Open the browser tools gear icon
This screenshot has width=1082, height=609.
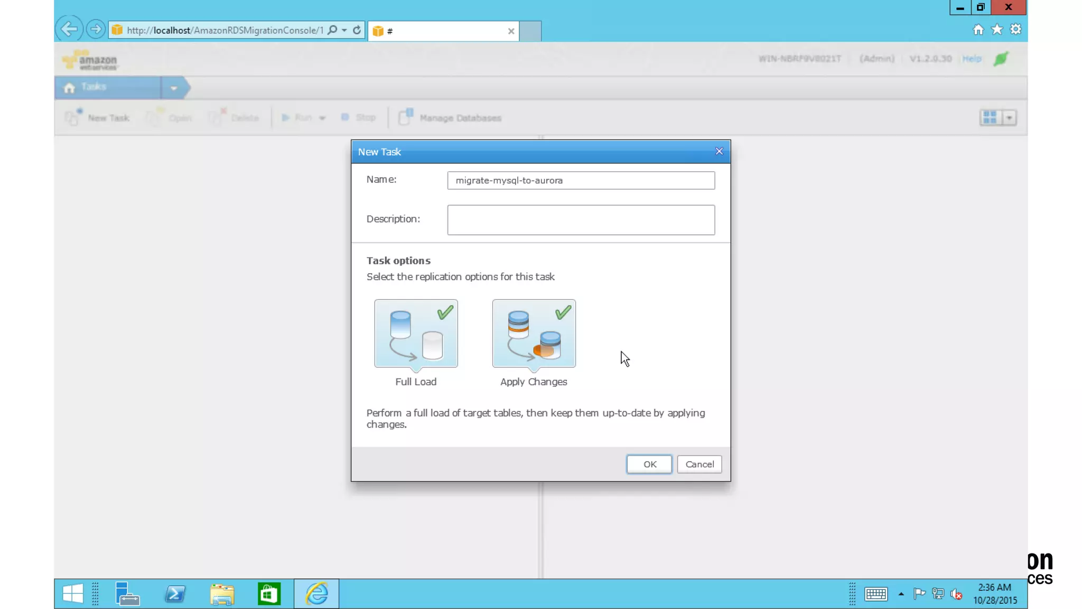[1015, 30]
